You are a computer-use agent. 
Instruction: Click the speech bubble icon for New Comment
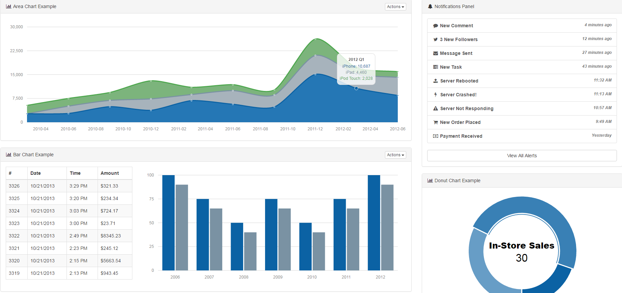pyautogui.click(x=436, y=26)
